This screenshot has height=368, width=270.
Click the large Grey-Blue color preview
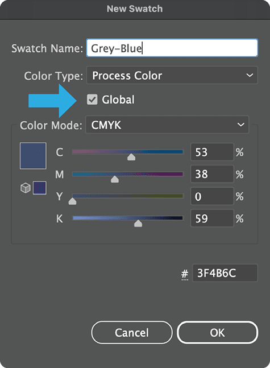[33, 156]
